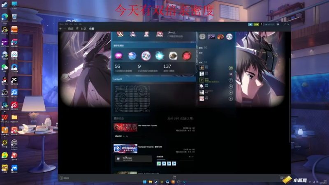
Task: Open the 库存 inventory link in sidebar
Action: (x=201, y=53)
